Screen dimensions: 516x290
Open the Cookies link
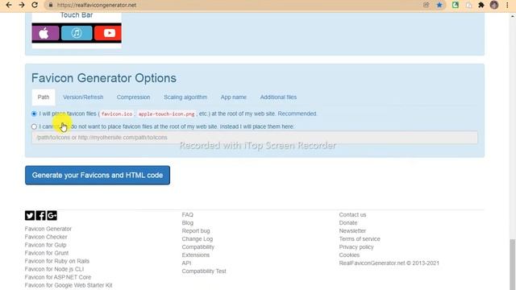pos(349,255)
